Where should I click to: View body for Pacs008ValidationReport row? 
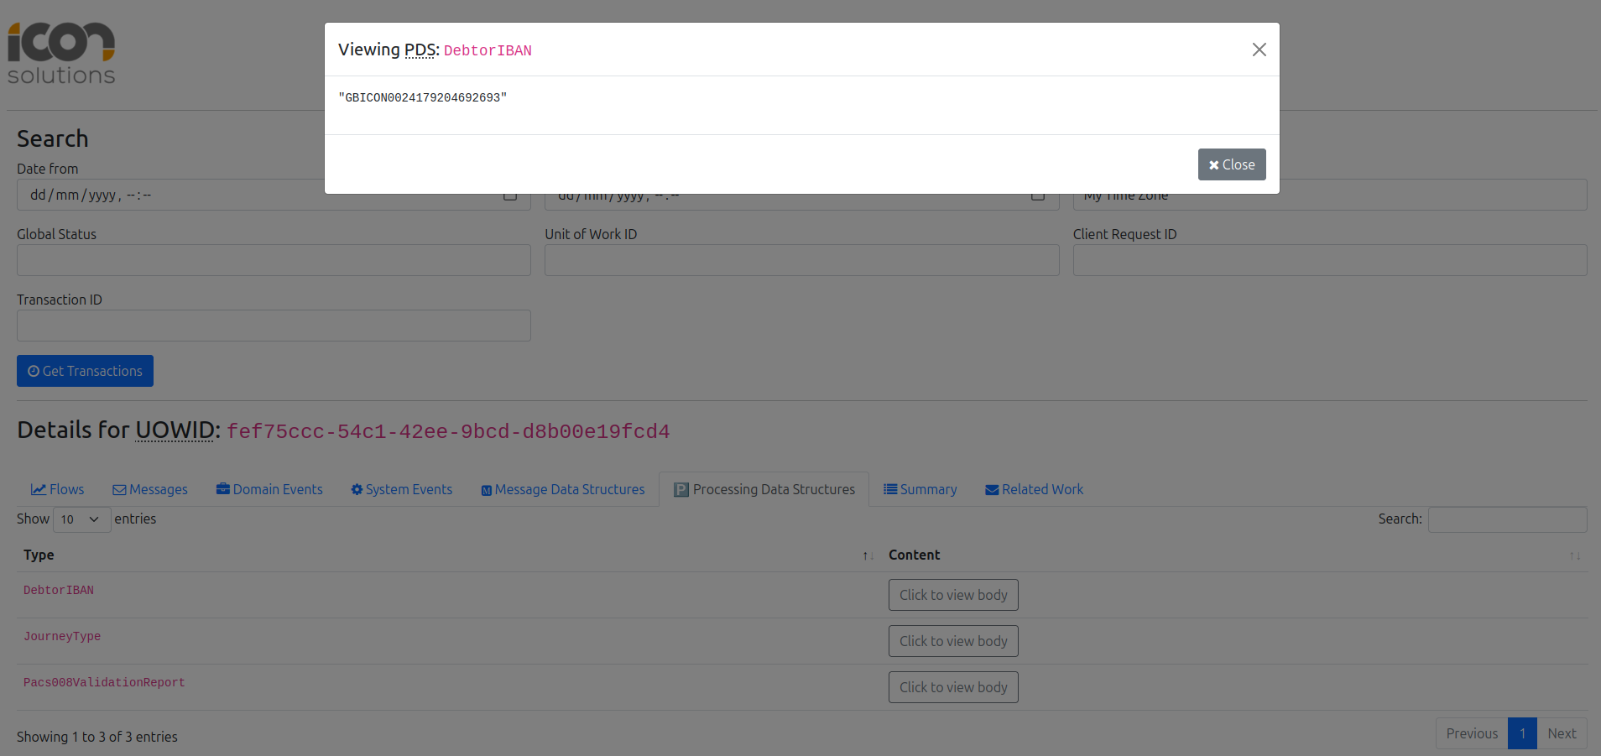point(953,687)
